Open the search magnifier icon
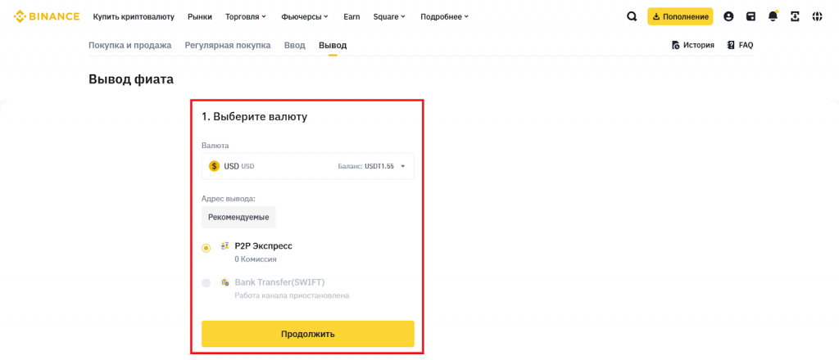839x360 pixels. click(x=631, y=16)
